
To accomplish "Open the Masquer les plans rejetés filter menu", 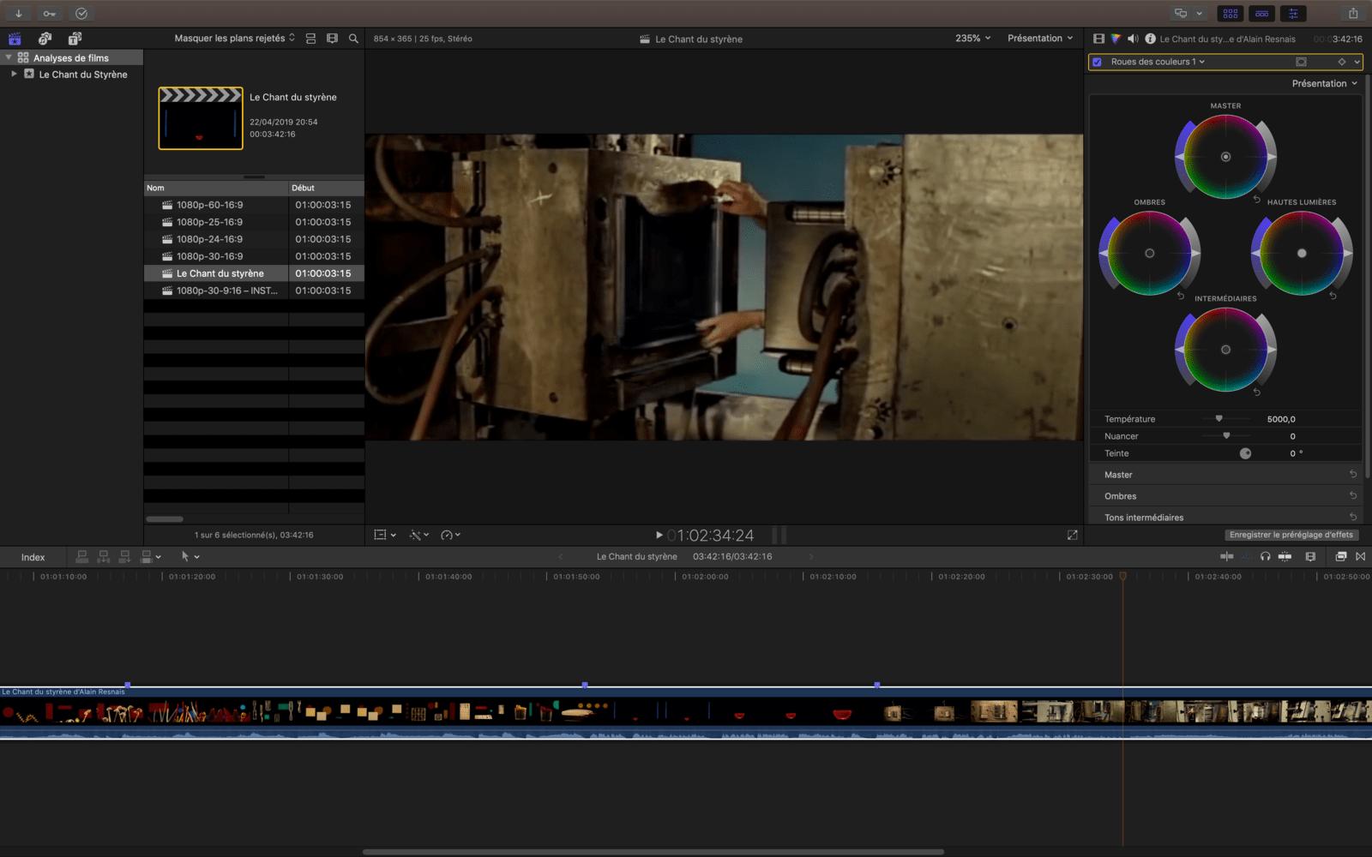I will 230,38.
